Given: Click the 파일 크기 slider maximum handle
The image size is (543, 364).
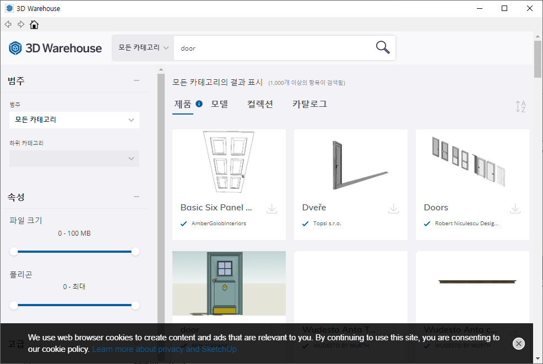Looking at the screenshot, I should click(135, 252).
